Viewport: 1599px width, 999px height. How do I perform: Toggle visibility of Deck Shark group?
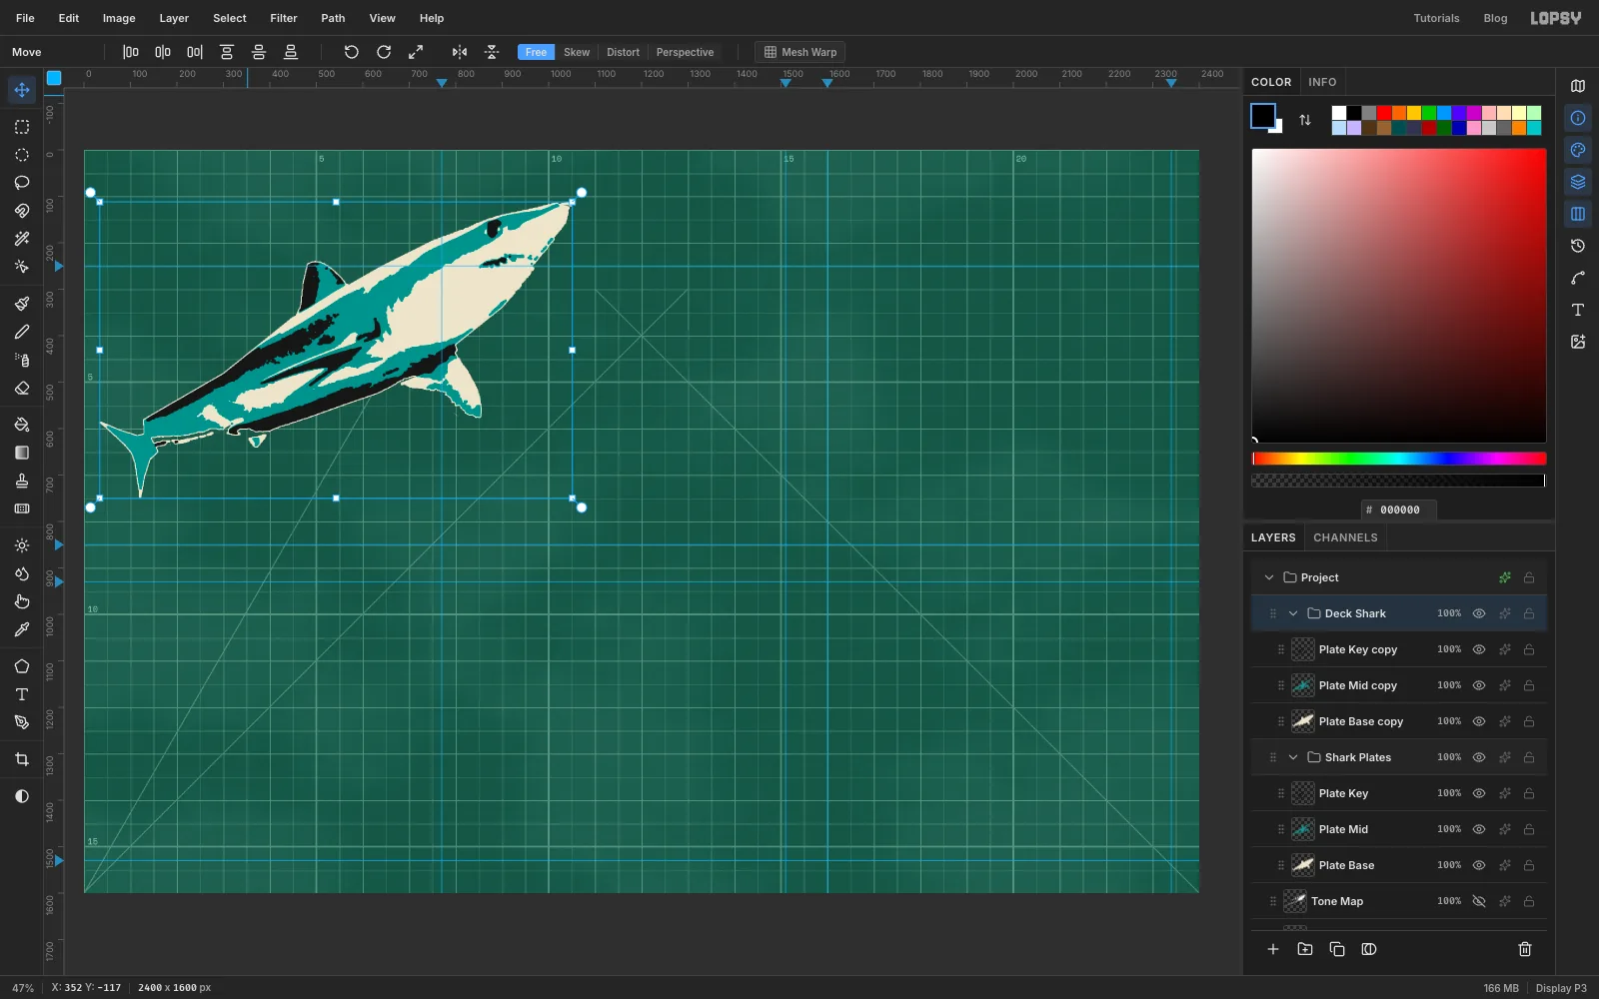pos(1479,613)
